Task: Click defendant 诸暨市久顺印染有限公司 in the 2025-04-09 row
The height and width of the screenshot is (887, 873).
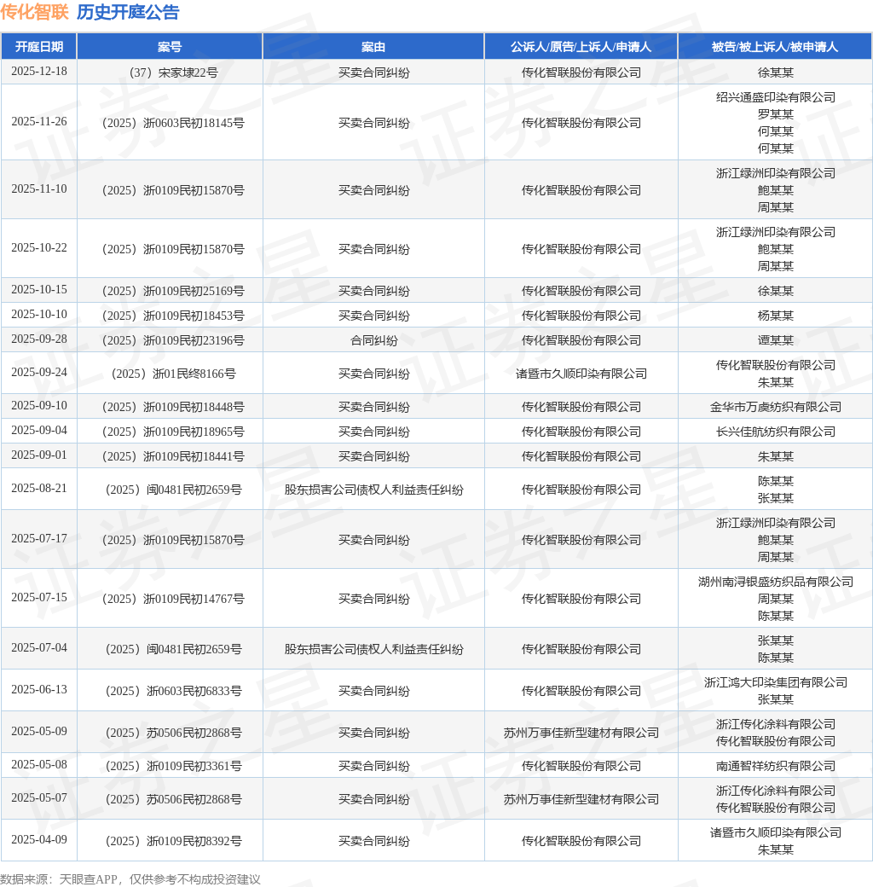Action: pyautogui.click(x=776, y=832)
